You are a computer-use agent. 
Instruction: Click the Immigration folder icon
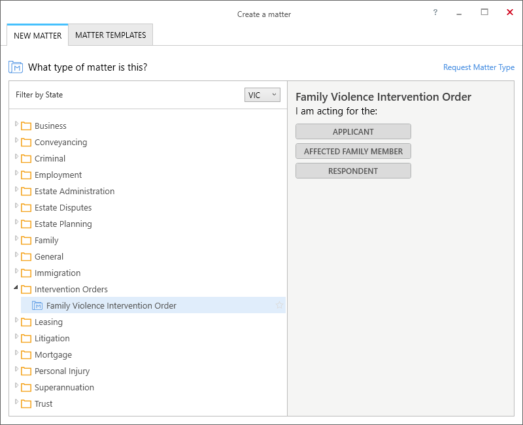[x=26, y=273]
